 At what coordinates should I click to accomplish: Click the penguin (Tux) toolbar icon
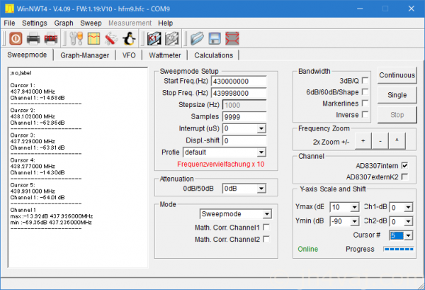coord(129,38)
